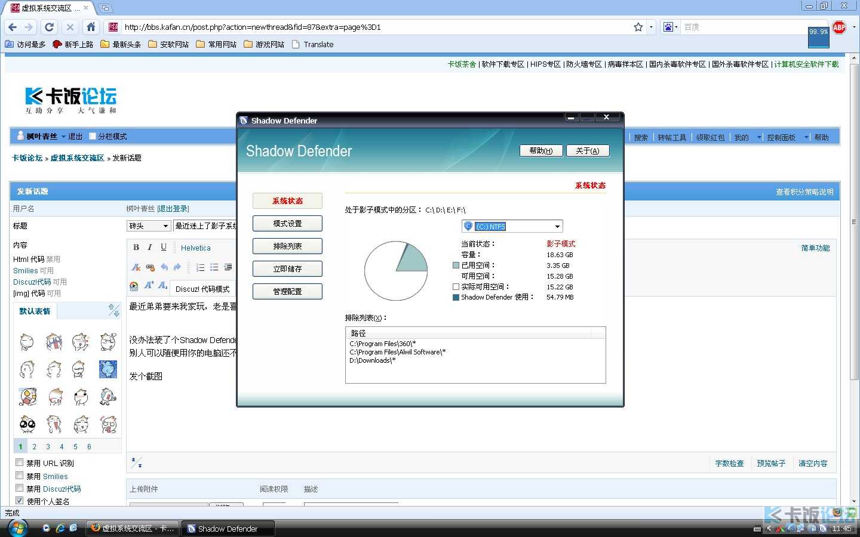Click the 字数检查 link
This screenshot has height=537, width=860.
729,463
